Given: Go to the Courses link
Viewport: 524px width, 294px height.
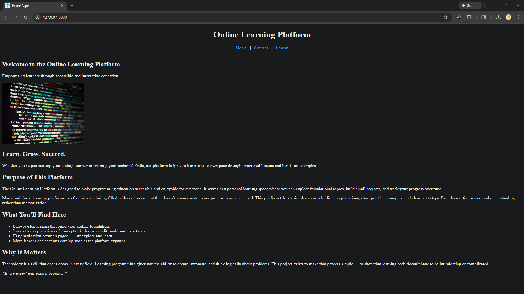Looking at the screenshot, I should [261, 48].
